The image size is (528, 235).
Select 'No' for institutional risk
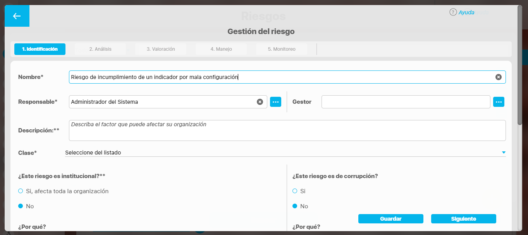click(21, 206)
